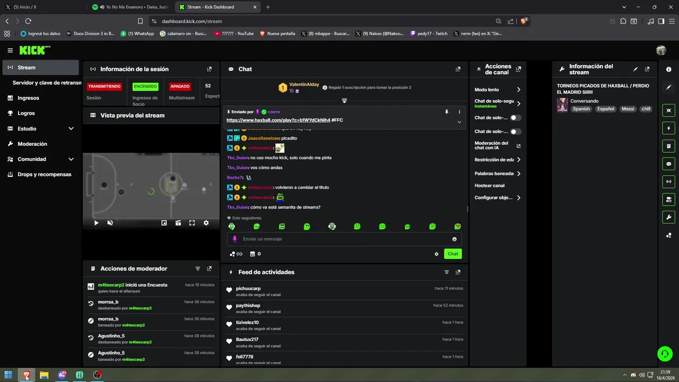Viewport: 679px width, 382px height.
Task: Play the stream preview video
Action: 96,223
